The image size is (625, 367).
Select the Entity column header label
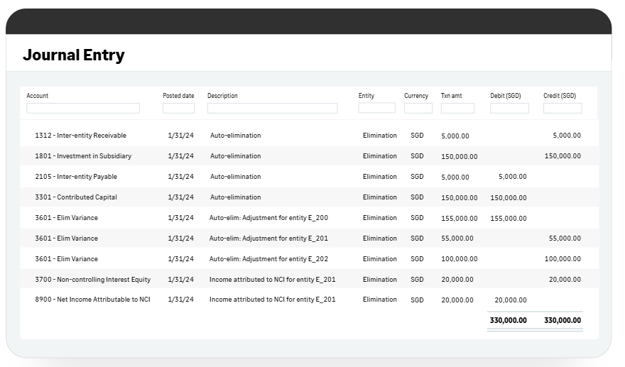click(366, 96)
